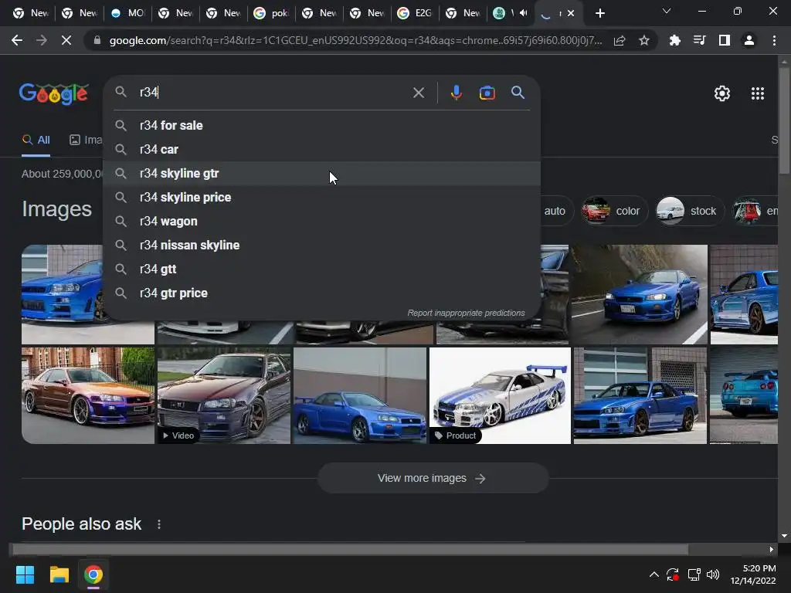Screen dimensions: 791x593
Task: Open the brown-purple Skyline image thumbnail
Action: (88, 395)
